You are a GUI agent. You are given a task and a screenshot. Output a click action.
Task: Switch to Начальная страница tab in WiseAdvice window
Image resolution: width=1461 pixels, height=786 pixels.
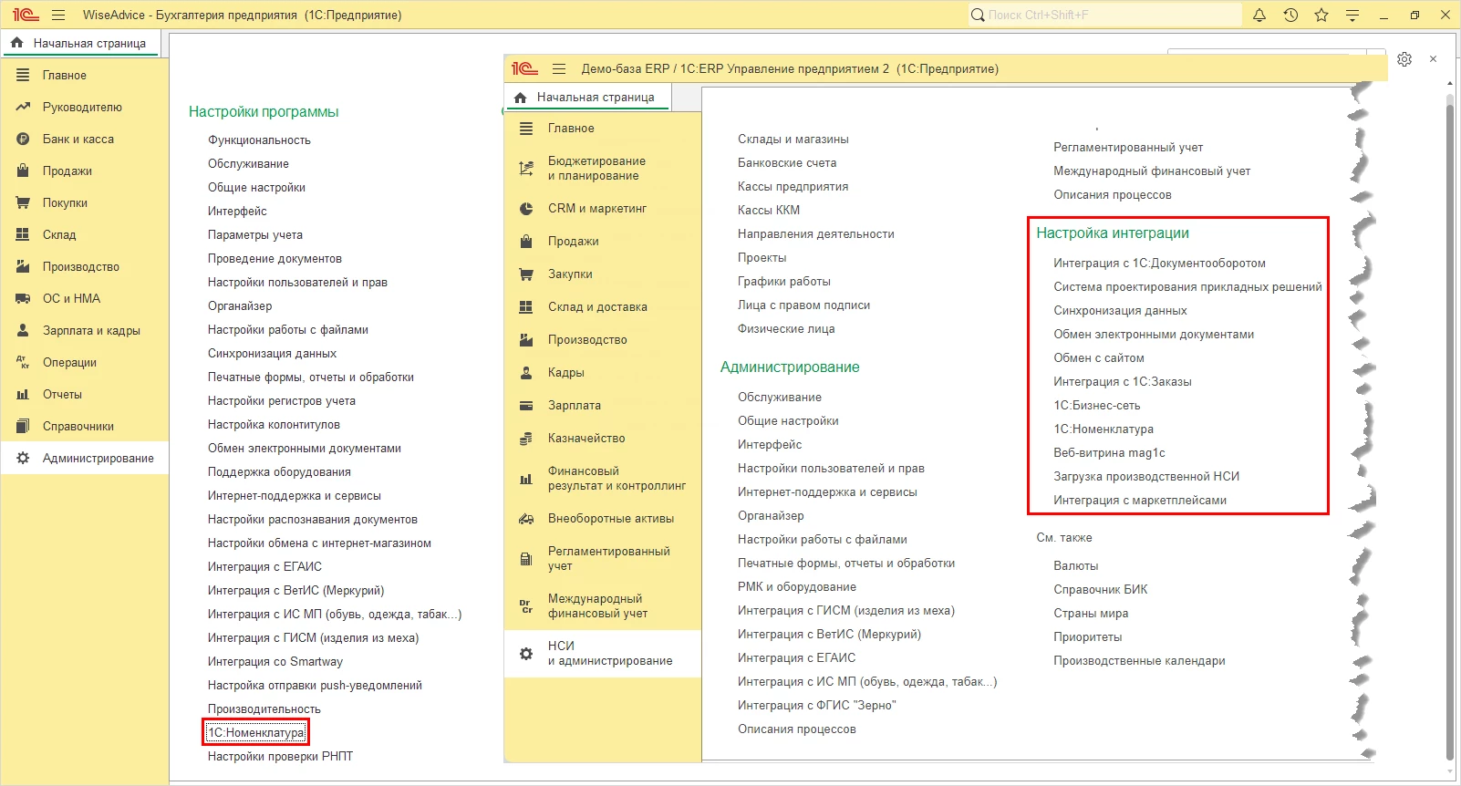(x=79, y=43)
